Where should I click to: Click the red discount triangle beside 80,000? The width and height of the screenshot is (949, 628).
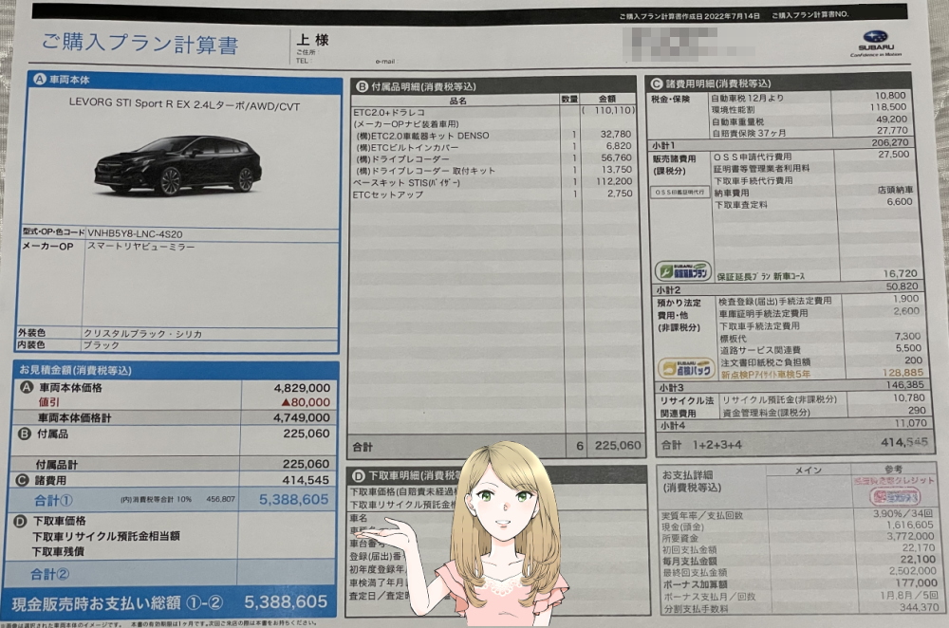click(283, 402)
